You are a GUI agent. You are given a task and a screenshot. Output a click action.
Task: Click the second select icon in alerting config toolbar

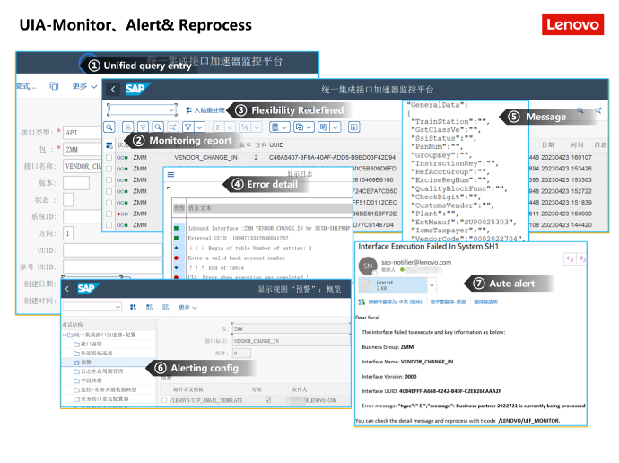[149, 307]
